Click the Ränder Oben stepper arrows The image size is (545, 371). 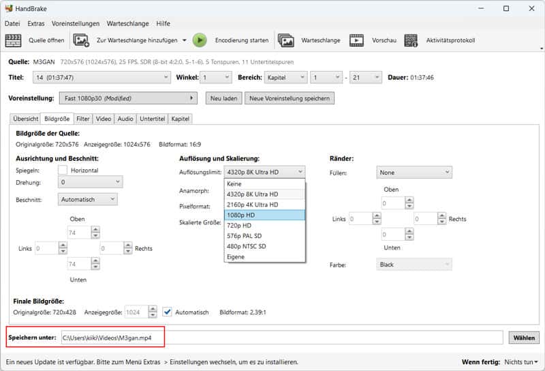coord(409,203)
